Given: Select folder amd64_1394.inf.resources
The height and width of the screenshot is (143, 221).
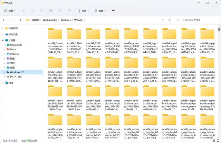Looking at the screenshot, I should click(x=74, y=41).
